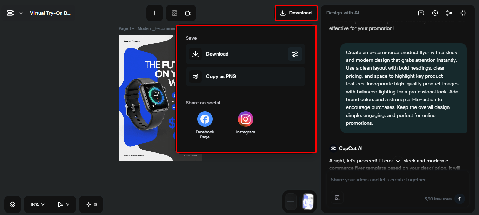Share the project using the share icon

(449, 13)
